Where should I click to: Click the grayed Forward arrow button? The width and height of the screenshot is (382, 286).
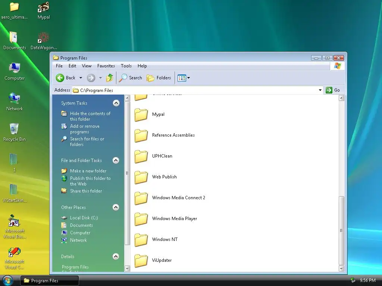[x=91, y=78]
